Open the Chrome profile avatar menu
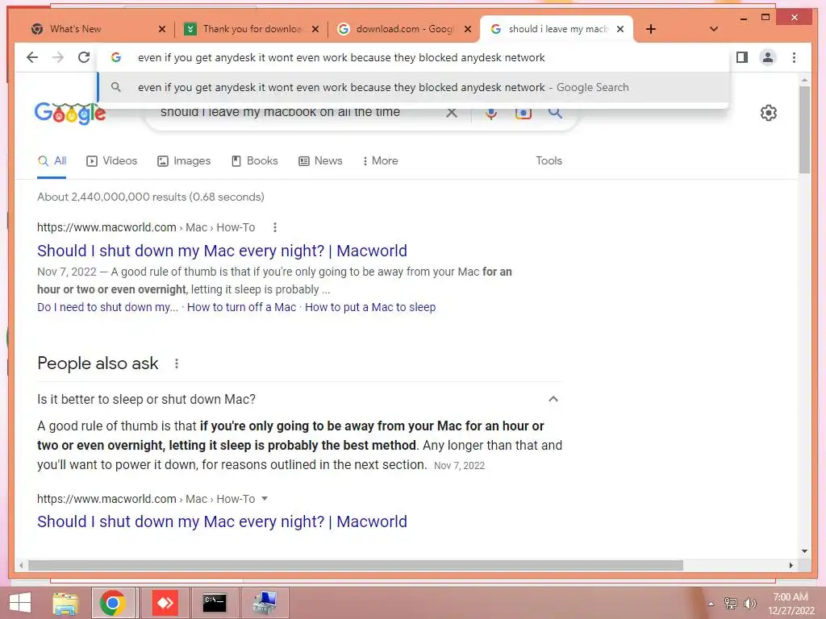The width and height of the screenshot is (826, 619). click(768, 57)
